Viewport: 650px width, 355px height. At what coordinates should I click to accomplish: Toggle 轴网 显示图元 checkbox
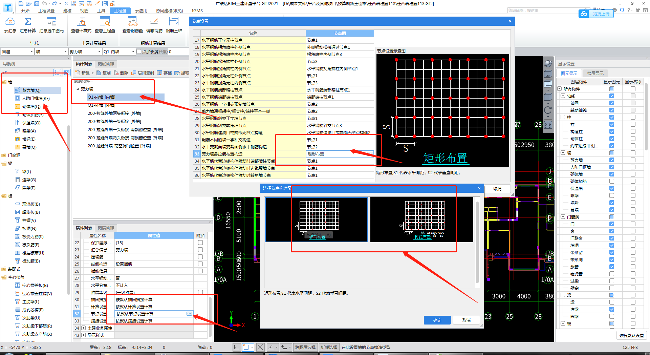click(x=612, y=103)
